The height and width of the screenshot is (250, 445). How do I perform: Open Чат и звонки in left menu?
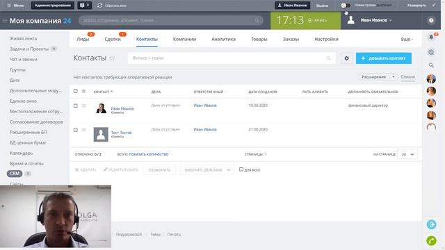[24, 59]
